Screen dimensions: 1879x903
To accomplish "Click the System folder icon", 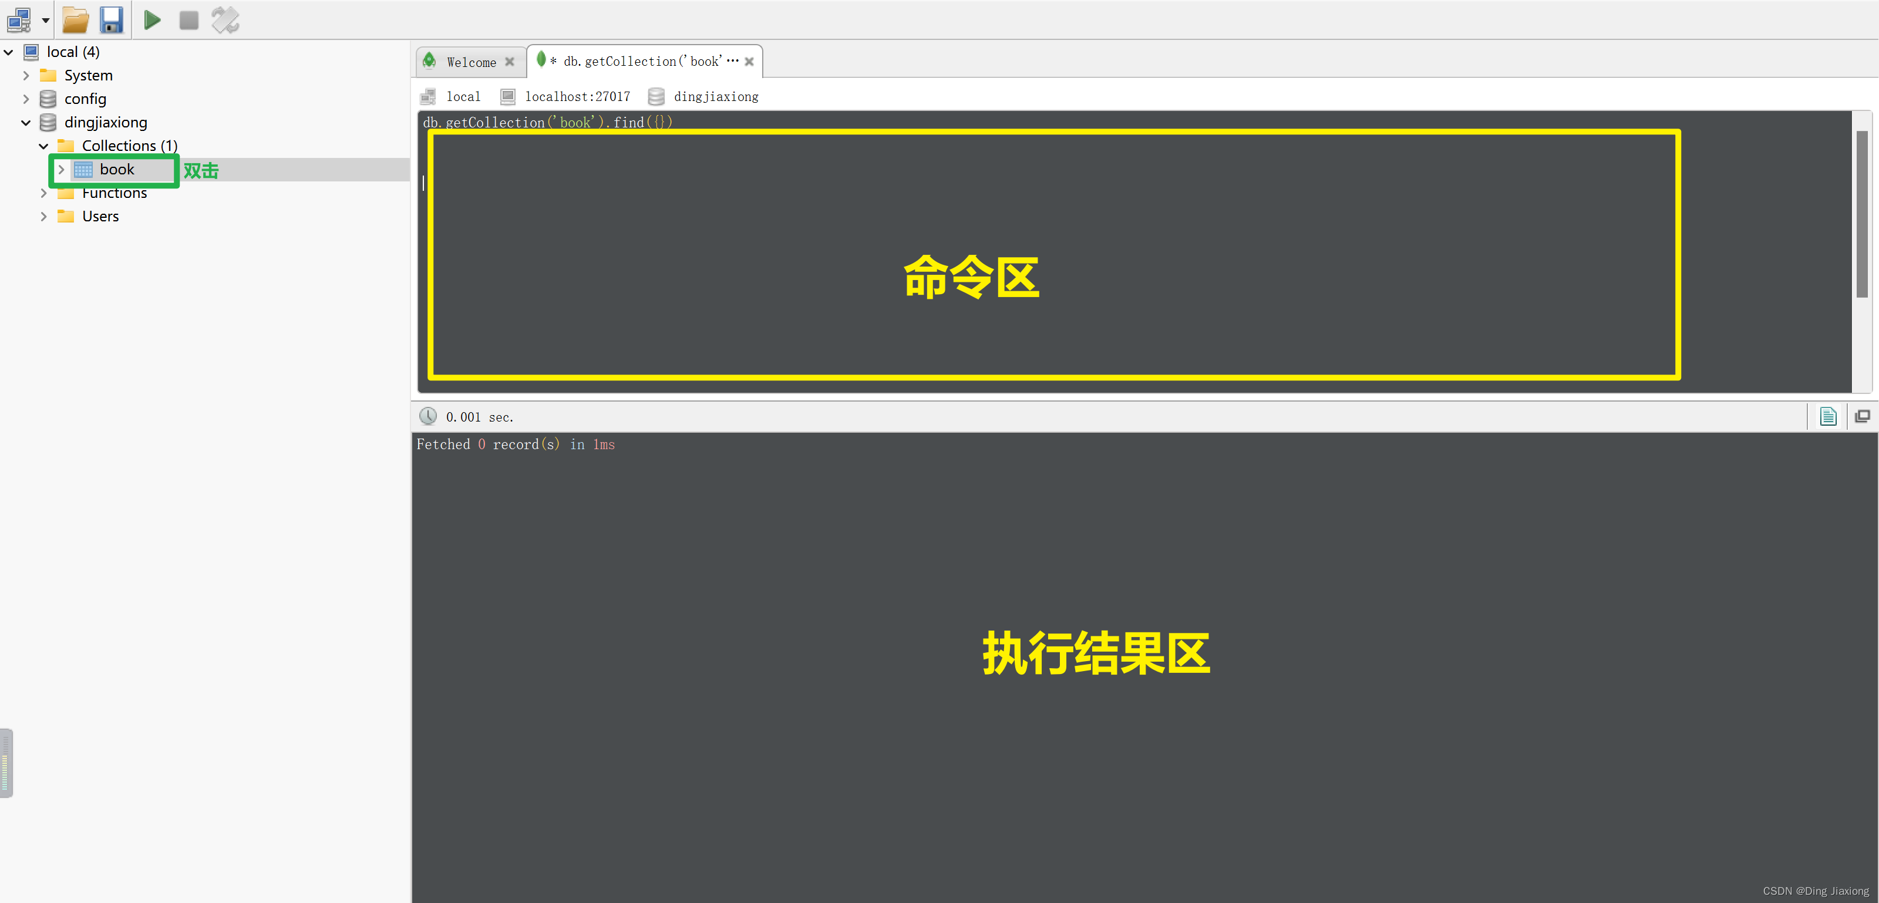I will pyautogui.click(x=48, y=75).
